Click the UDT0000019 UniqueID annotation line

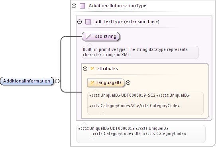point(123,129)
